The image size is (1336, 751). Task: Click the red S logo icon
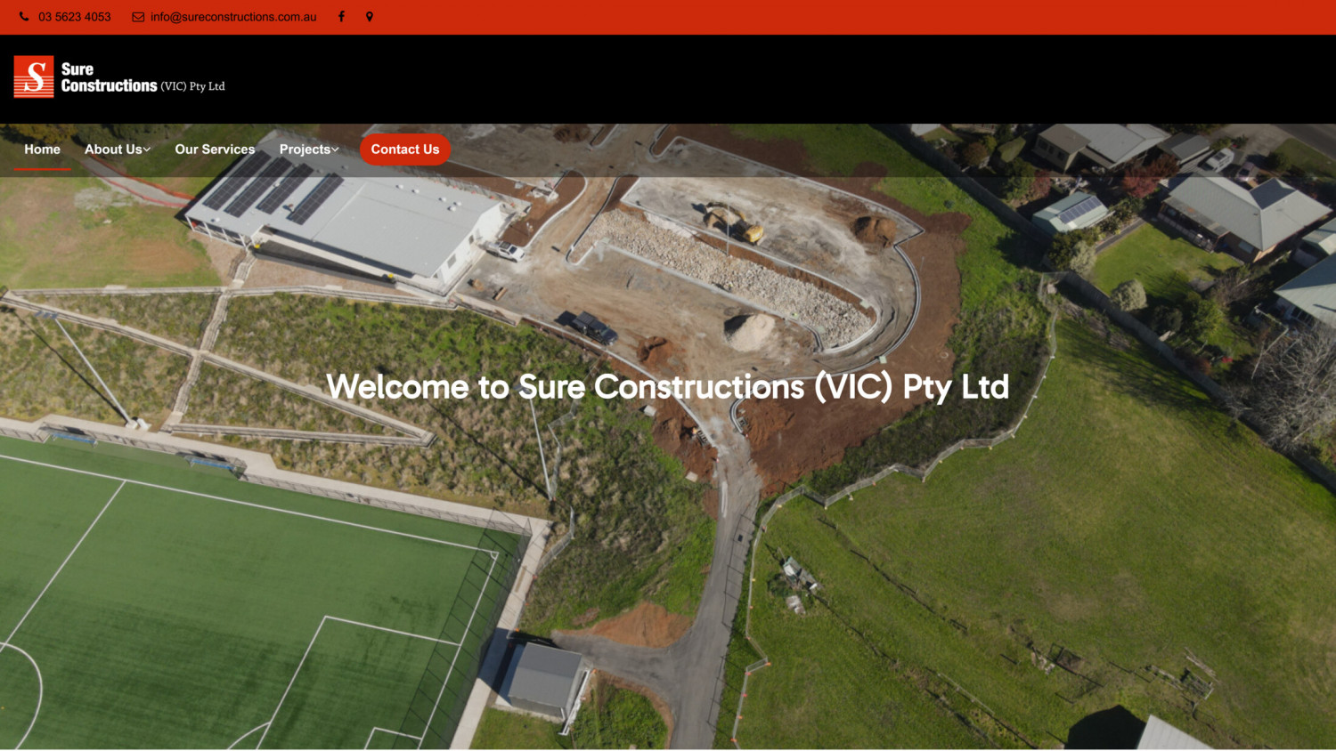[34, 77]
